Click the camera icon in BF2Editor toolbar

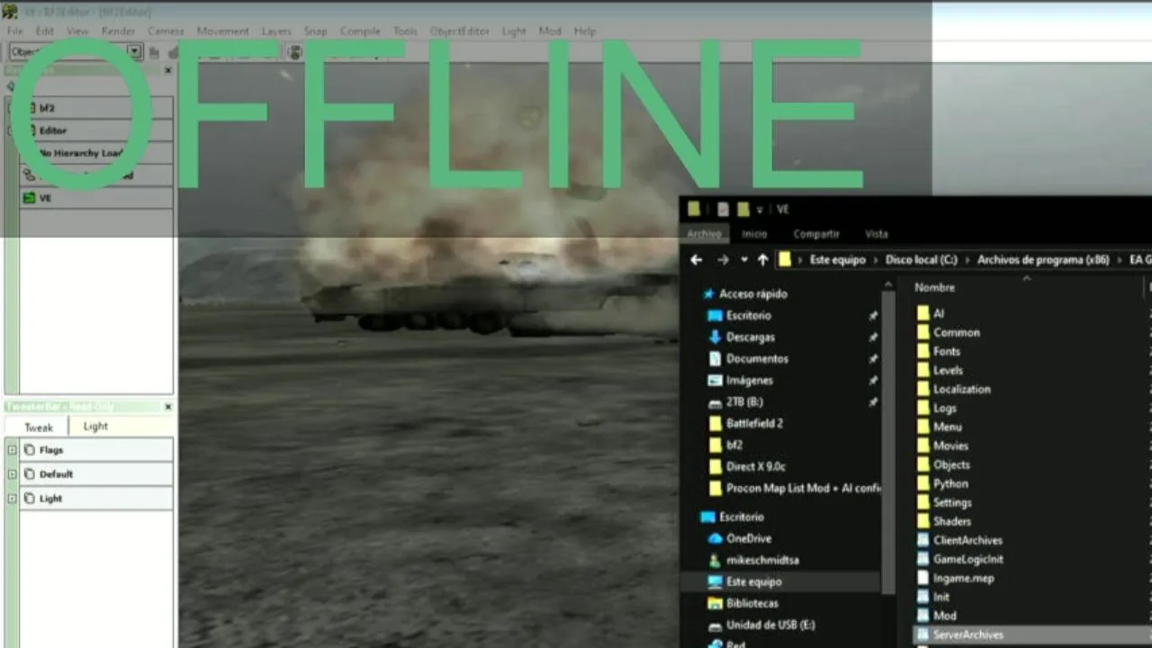tap(294, 52)
